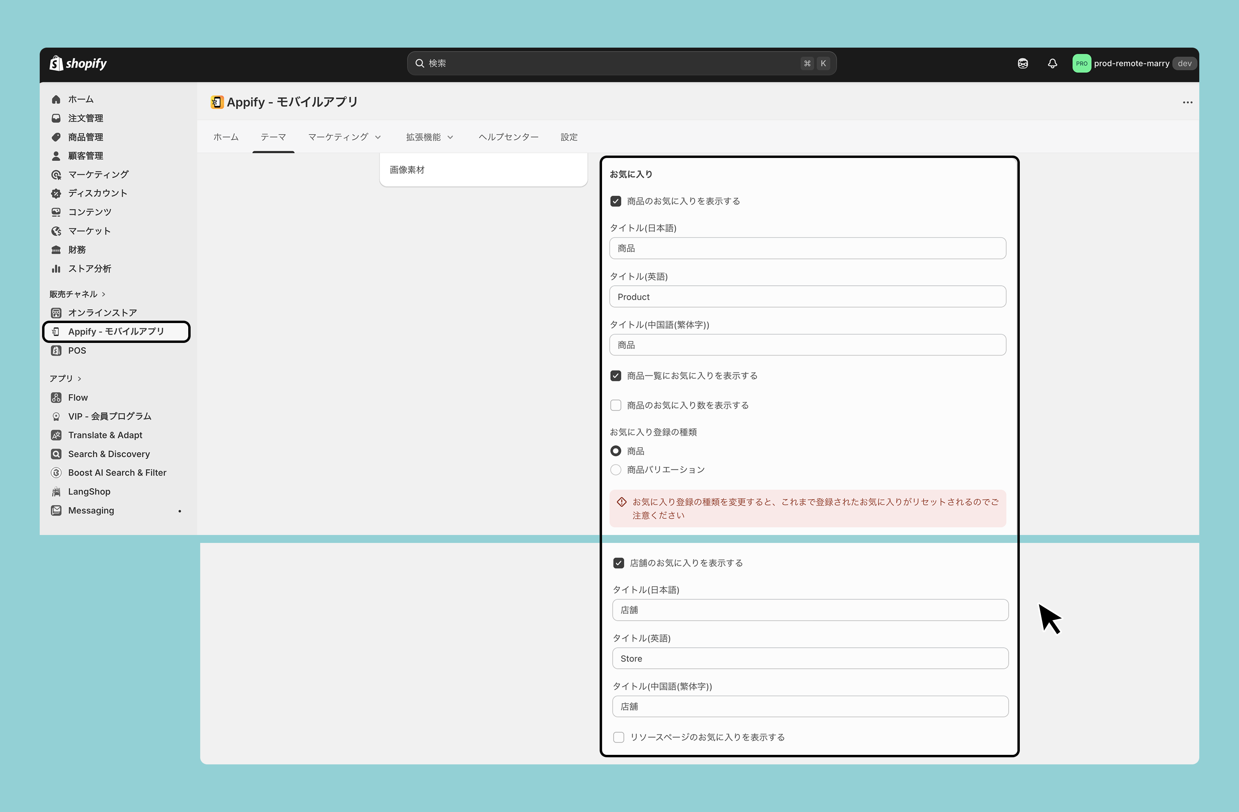Expand the 拡張機能 tab dropdown
This screenshot has width=1239, height=812.
(x=430, y=137)
